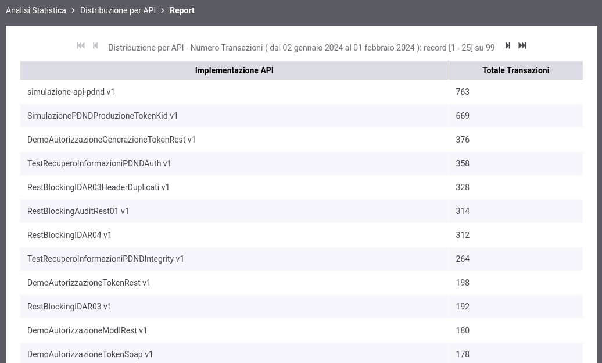Click the Report breadcrumb label
Screen dimensions: 602x363
tap(182, 10)
